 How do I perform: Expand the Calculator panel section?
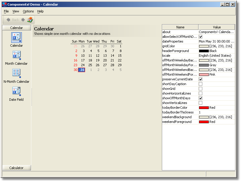tap(17, 168)
